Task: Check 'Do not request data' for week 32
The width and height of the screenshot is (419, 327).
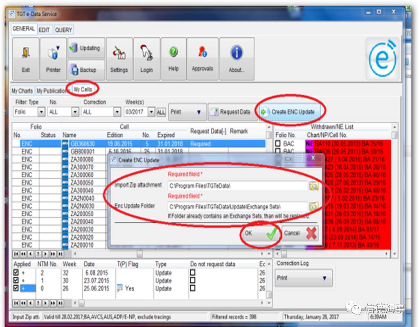Action: click(193, 272)
